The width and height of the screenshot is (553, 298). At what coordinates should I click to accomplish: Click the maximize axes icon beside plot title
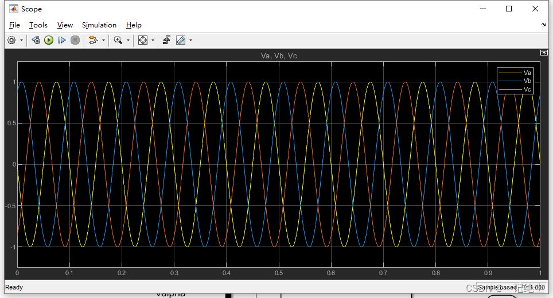(544, 53)
